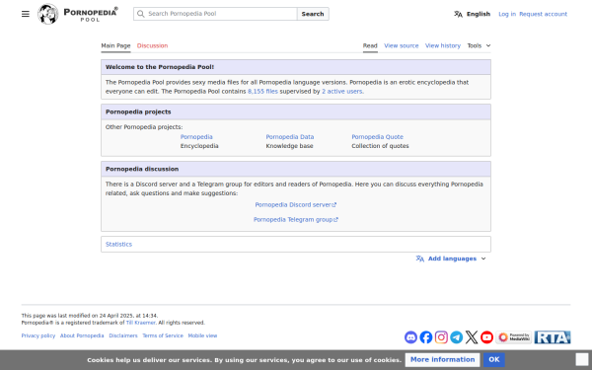Open the hamburger main menu
The width and height of the screenshot is (592, 370).
[x=26, y=14]
